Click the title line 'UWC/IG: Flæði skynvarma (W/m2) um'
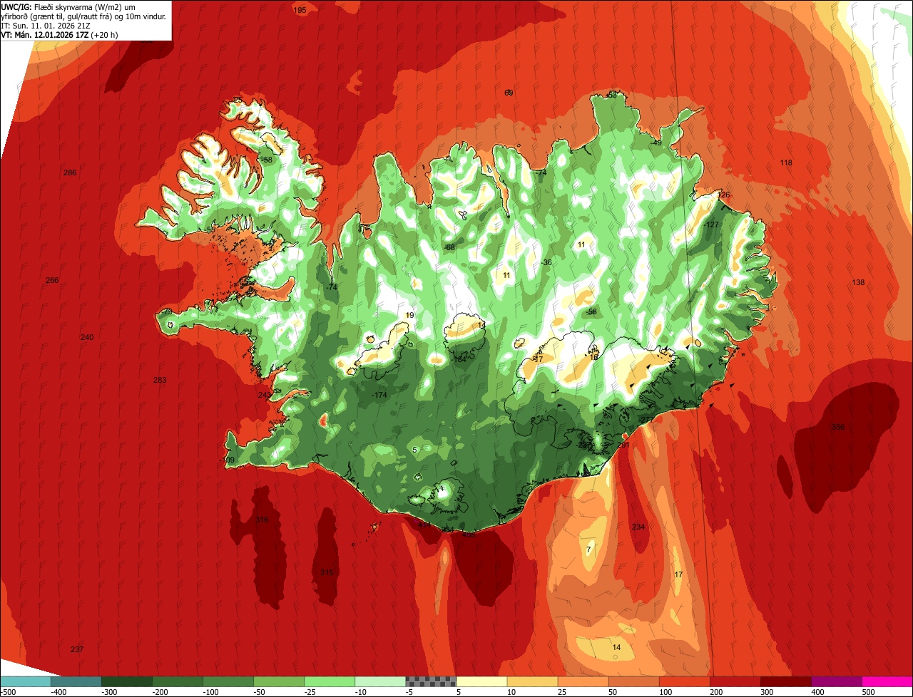The height and width of the screenshot is (697, 913). click(x=68, y=6)
